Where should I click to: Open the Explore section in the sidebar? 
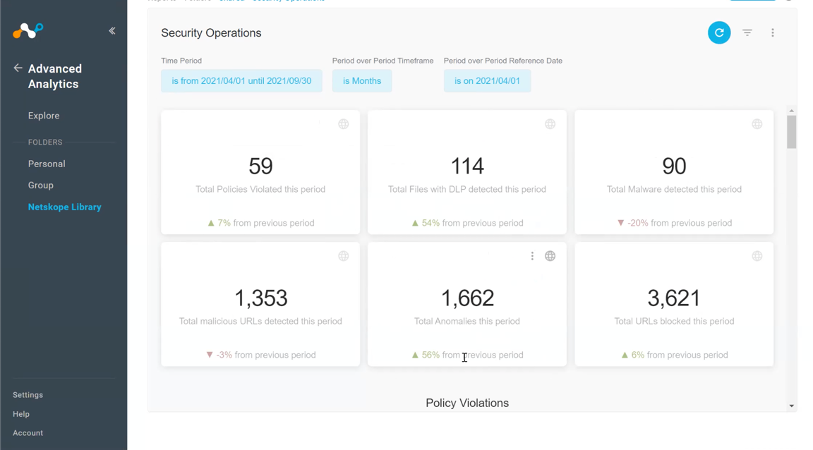(44, 116)
